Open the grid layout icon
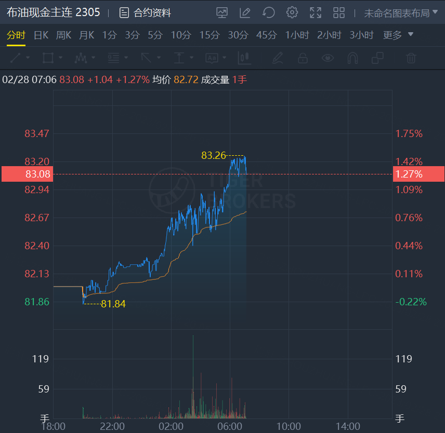This screenshot has height=433, width=445. point(339,13)
